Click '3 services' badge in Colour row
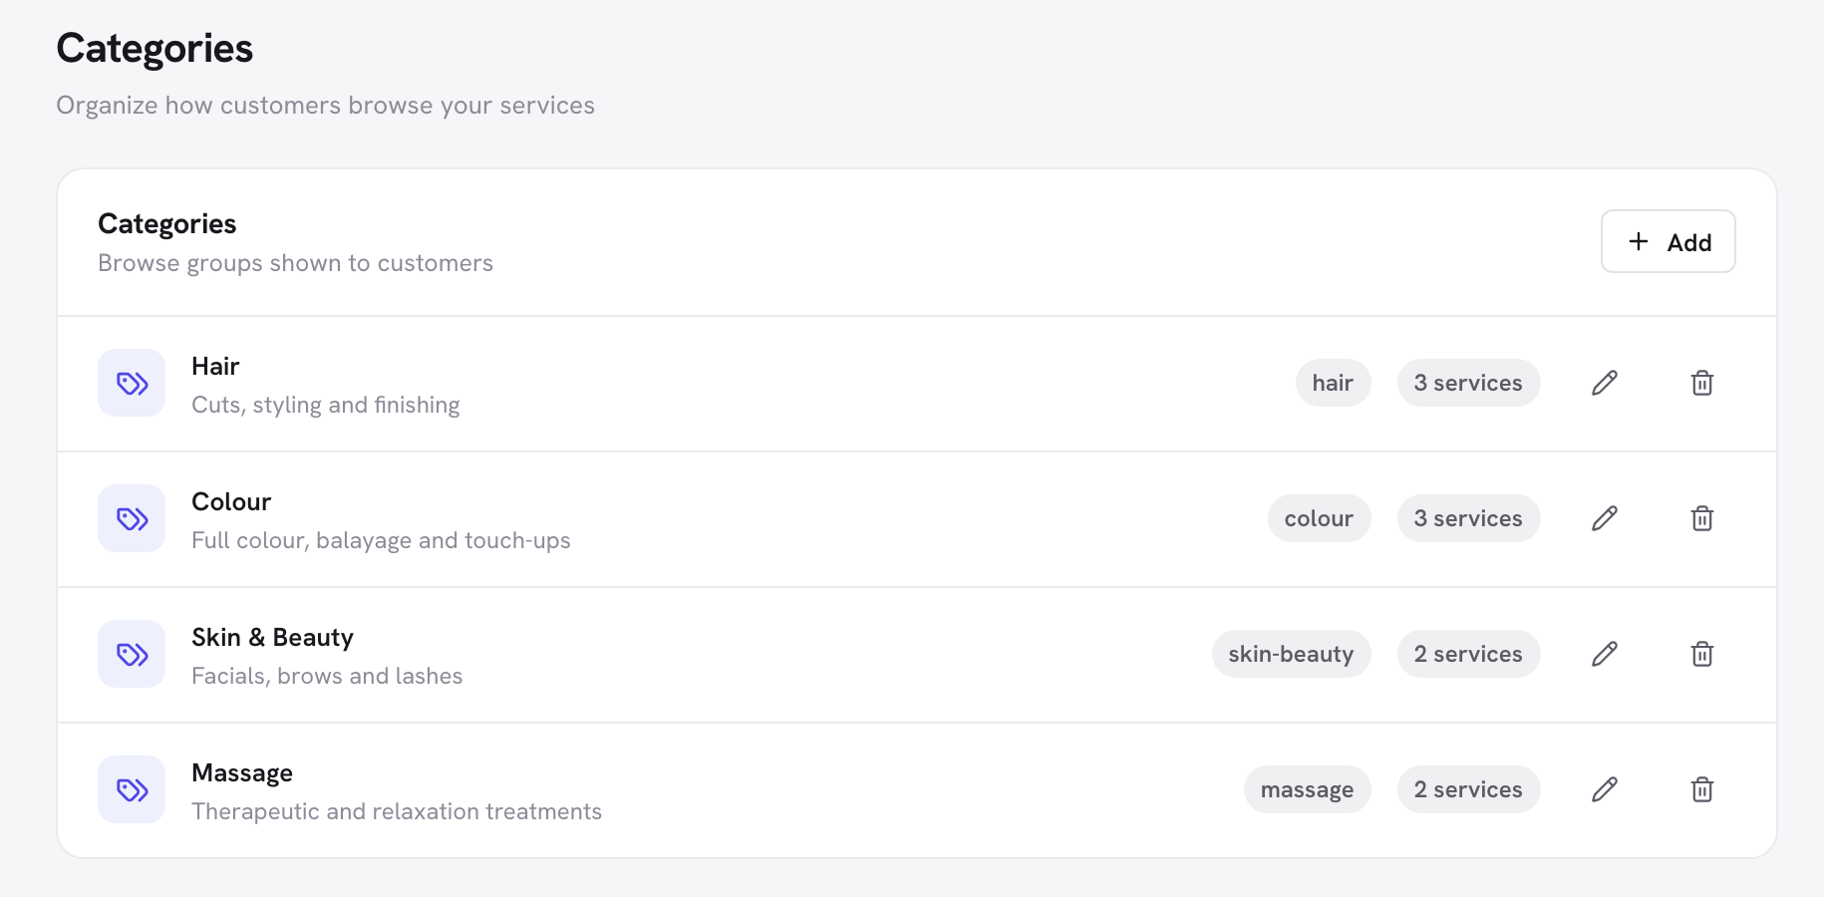This screenshot has height=897, width=1824. point(1469,518)
